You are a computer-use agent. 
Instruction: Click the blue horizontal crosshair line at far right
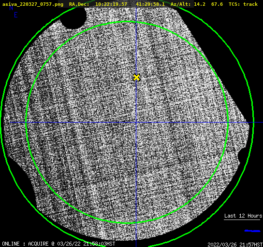[x=258, y=123]
